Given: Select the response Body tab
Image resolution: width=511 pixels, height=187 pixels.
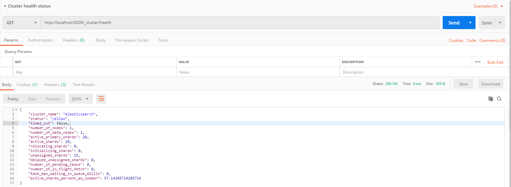Looking at the screenshot, I should pos(7,84).
